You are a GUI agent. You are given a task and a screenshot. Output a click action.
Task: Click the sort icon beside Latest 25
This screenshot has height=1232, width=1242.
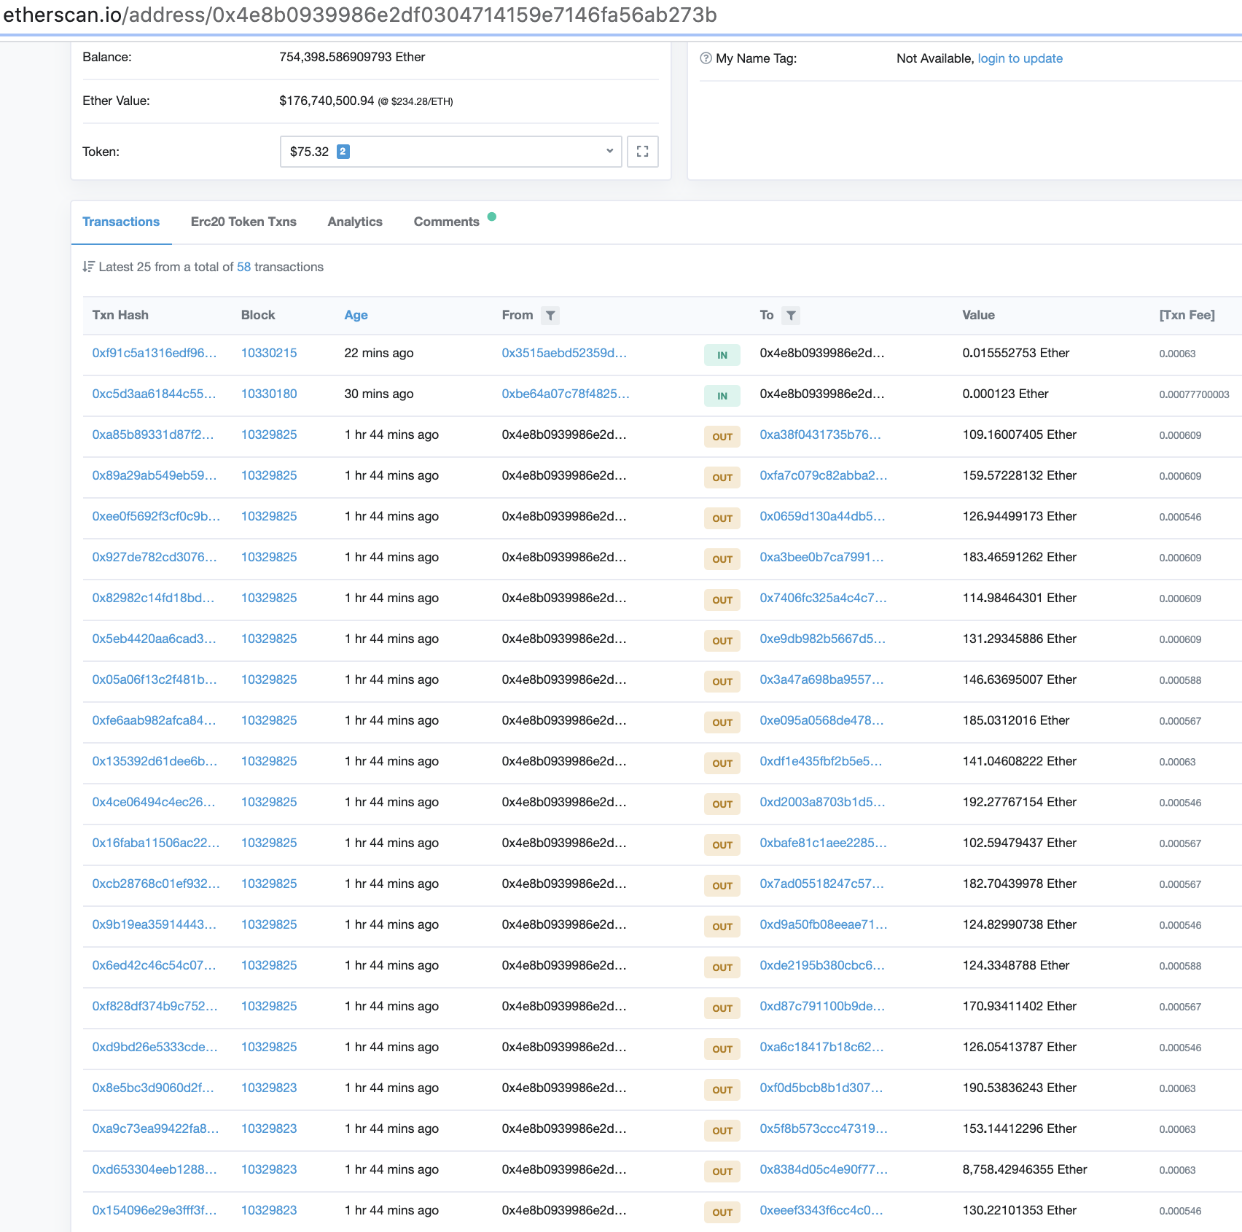pos(88,267)
